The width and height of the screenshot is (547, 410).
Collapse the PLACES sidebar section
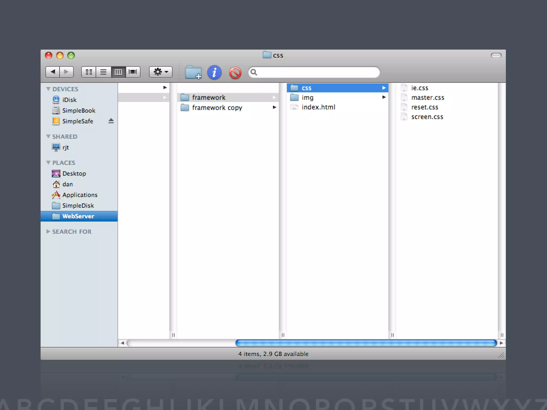[48, 163]
